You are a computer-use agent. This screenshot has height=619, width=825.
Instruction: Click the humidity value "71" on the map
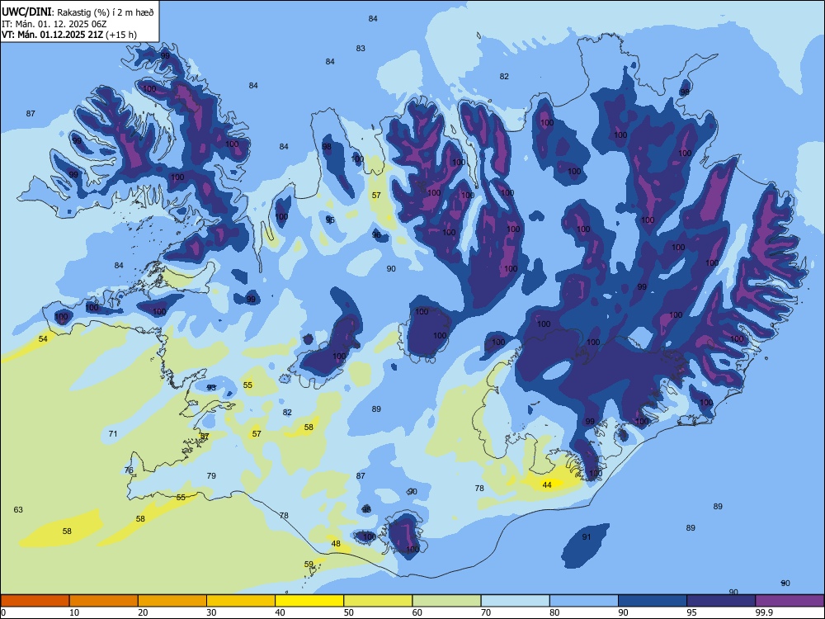click(112, 434)
